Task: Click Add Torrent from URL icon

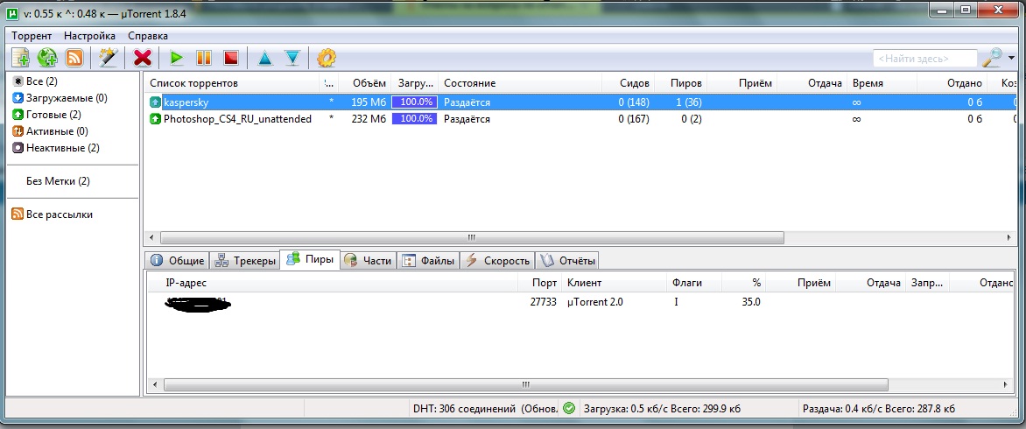Action: 47,58
